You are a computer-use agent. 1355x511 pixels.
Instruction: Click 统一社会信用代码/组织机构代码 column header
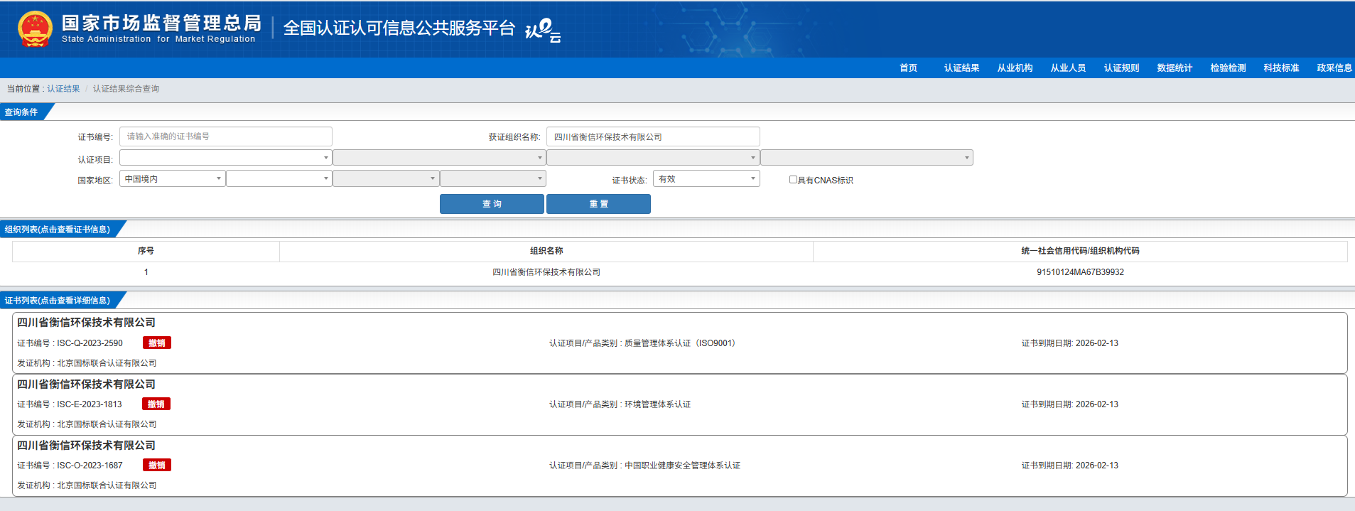coord(1080,251)
